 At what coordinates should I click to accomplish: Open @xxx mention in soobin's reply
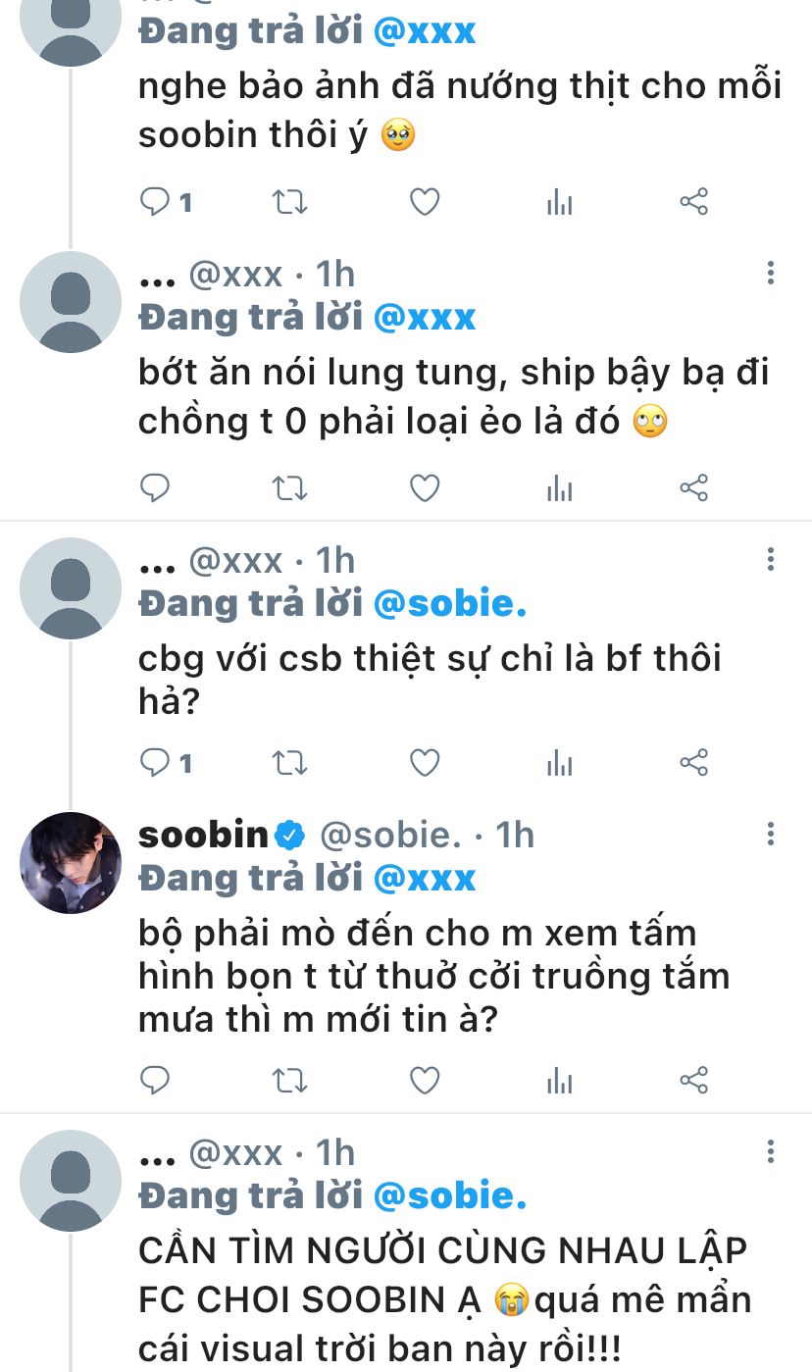pyautogui.click(x=425, y=878)
